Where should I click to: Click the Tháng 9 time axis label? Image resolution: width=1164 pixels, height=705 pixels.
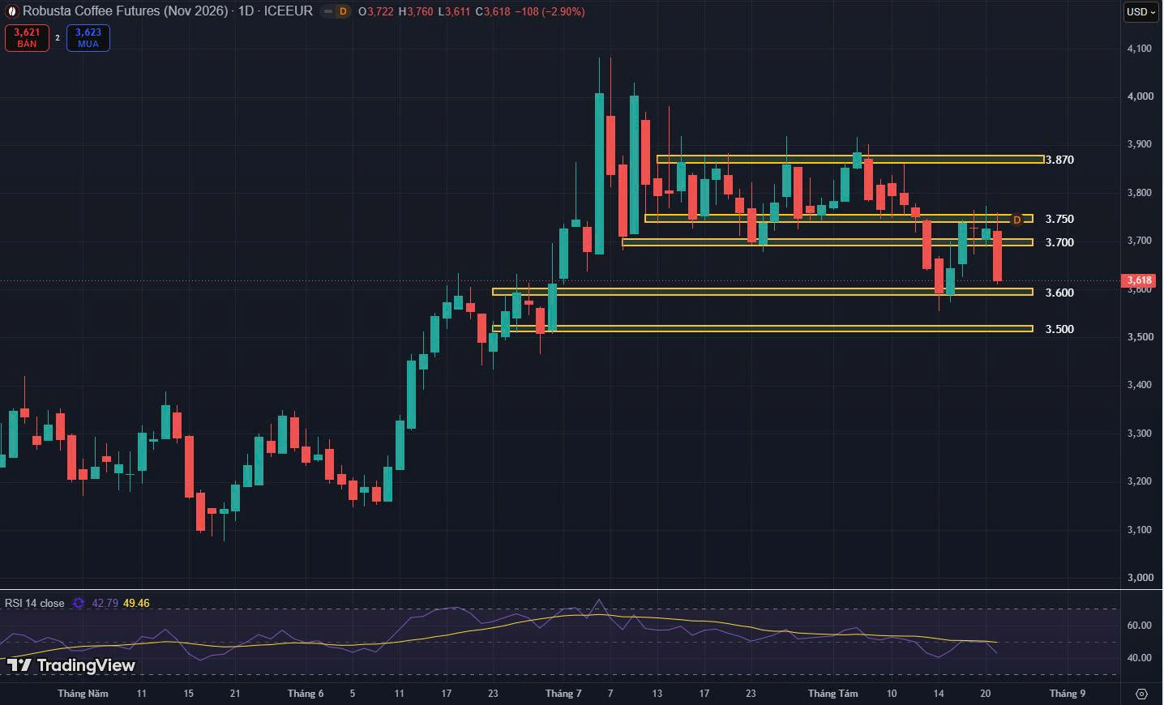click(1068, 694)
